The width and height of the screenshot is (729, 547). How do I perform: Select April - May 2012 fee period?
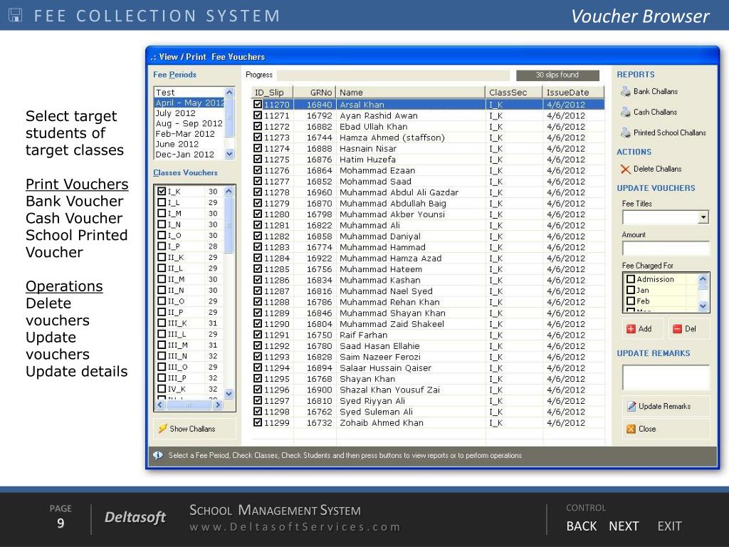189,103
